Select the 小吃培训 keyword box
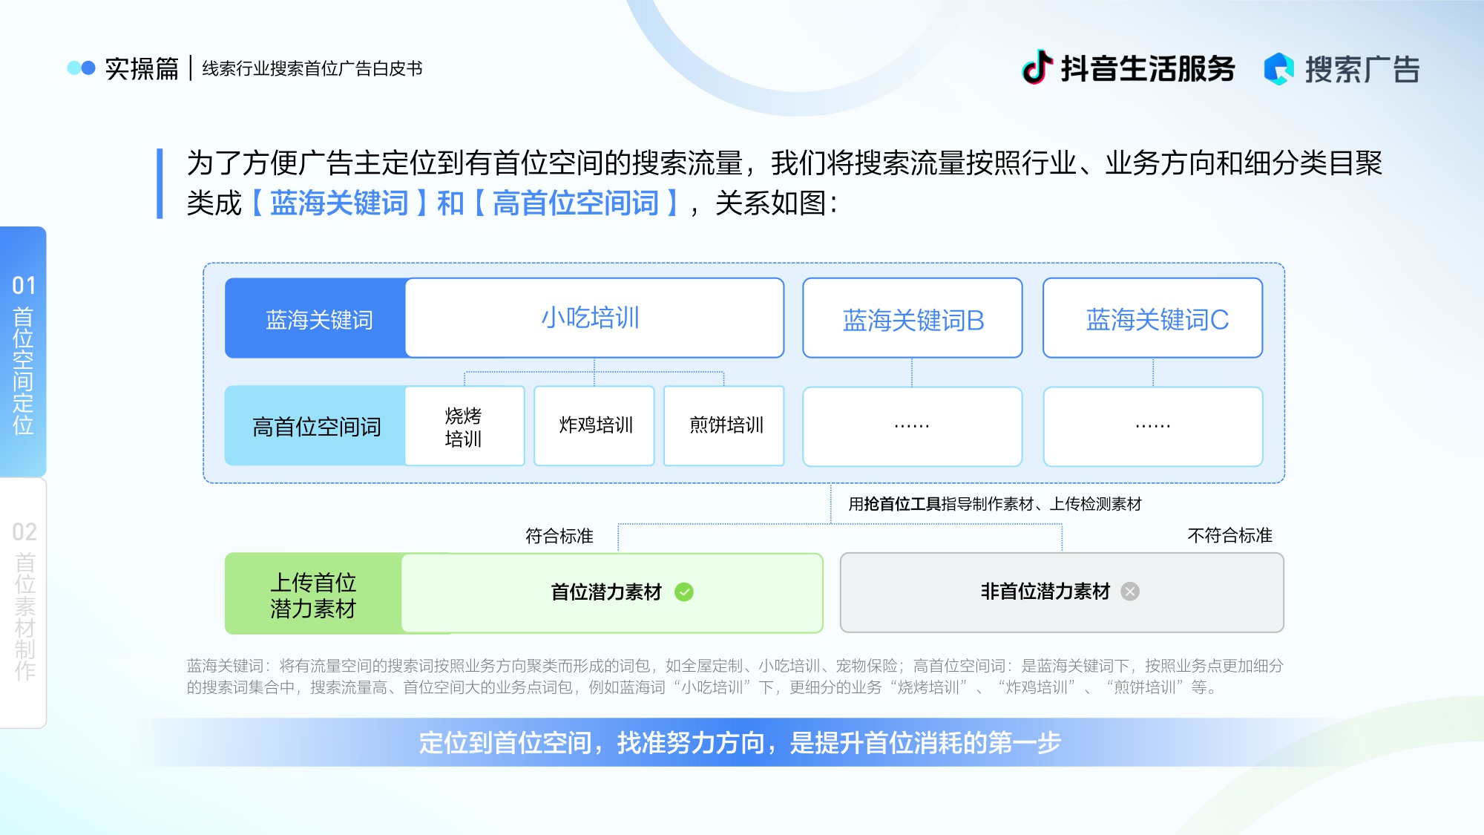This screenshot has height=835, width=1484. coord(594,318)
